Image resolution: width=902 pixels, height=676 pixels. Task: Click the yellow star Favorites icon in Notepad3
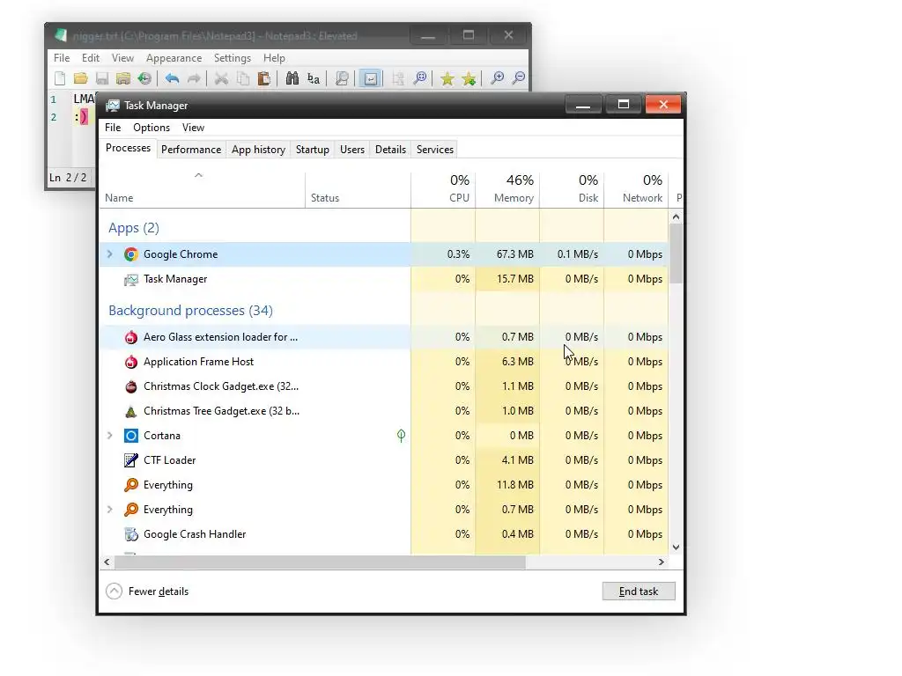(x=447, y=78)
